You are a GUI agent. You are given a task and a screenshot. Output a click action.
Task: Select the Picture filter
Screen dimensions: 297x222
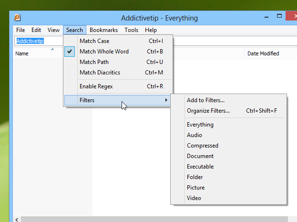pos(229,188)
